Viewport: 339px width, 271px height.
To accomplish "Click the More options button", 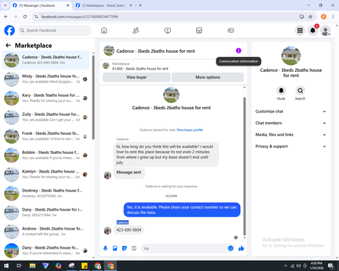I will point(207,77).
